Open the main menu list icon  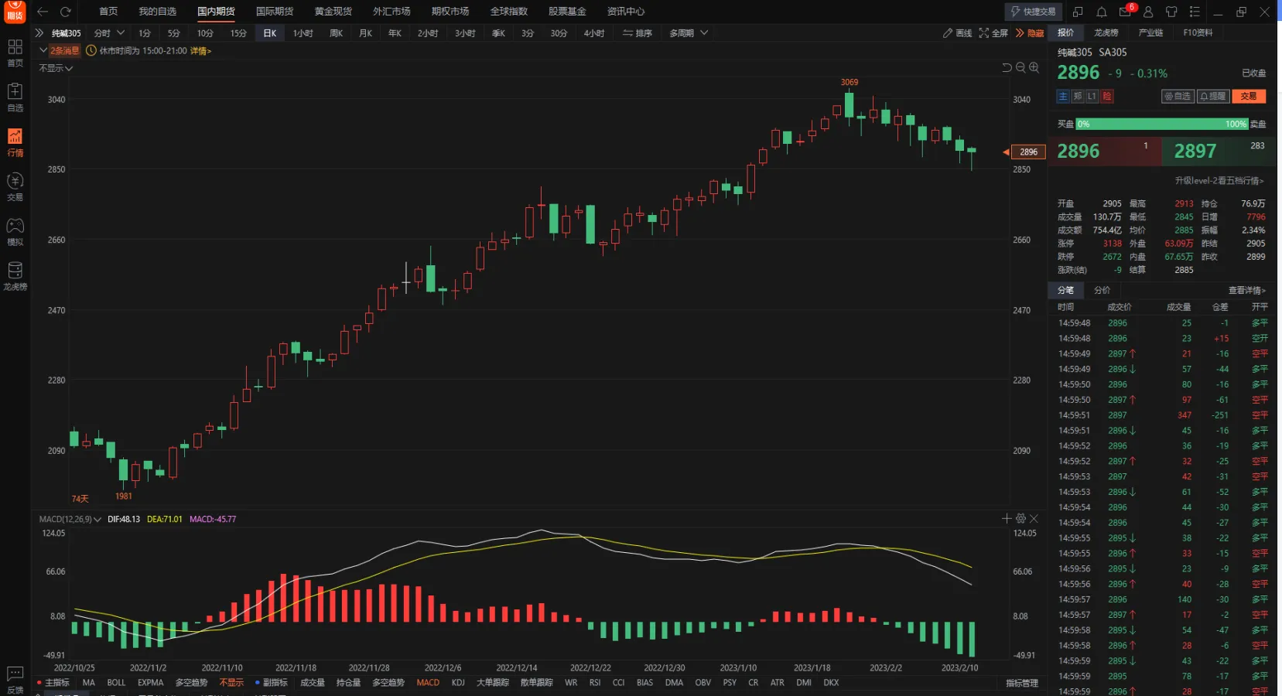[1195, 12]
